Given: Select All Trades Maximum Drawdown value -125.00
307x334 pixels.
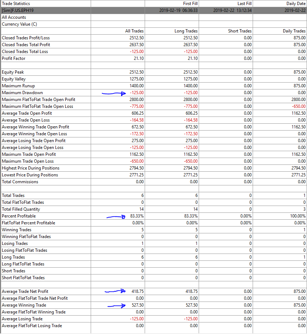Looking at the screenshot, I should [x=137, y=93].
